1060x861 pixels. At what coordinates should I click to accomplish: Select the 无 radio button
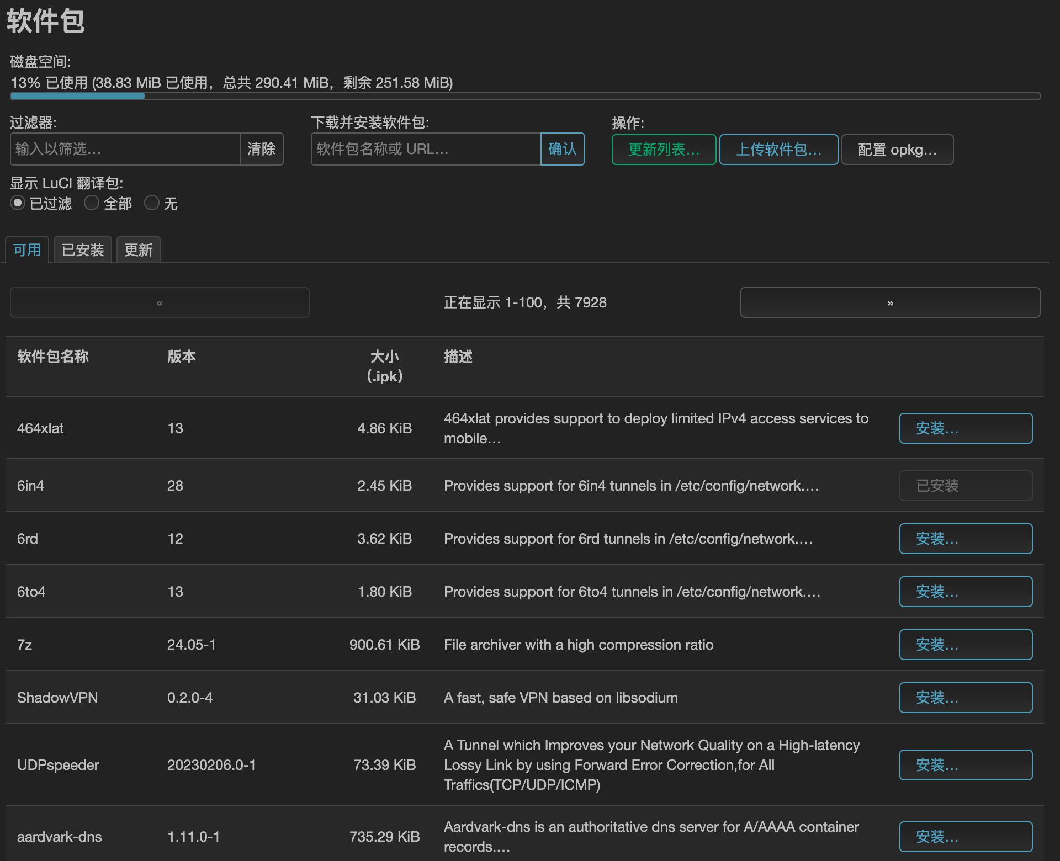(151, 203)
